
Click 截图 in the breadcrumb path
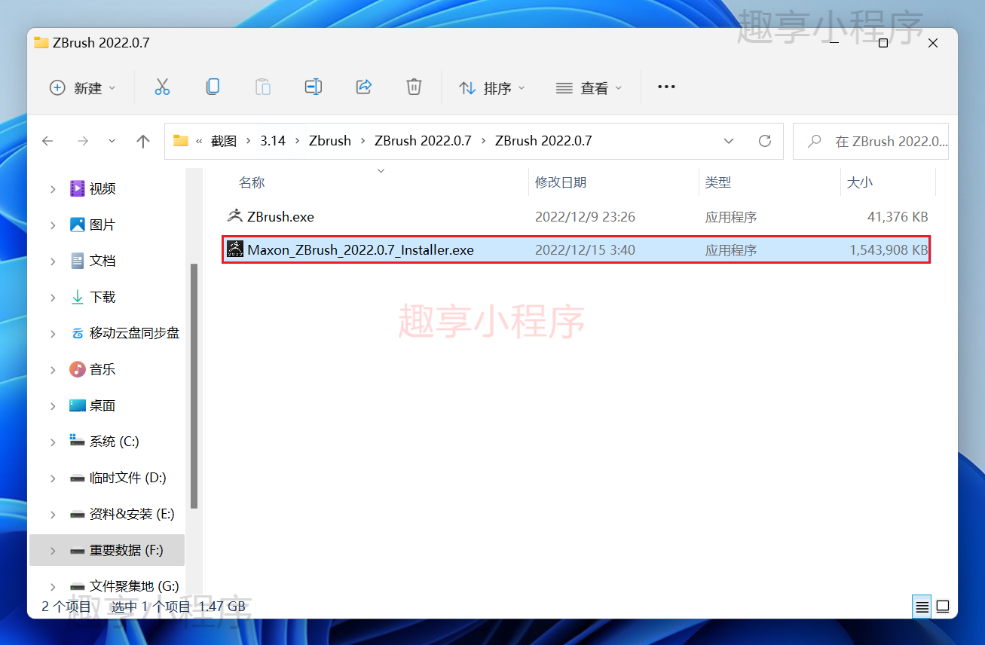coord(224,141)
